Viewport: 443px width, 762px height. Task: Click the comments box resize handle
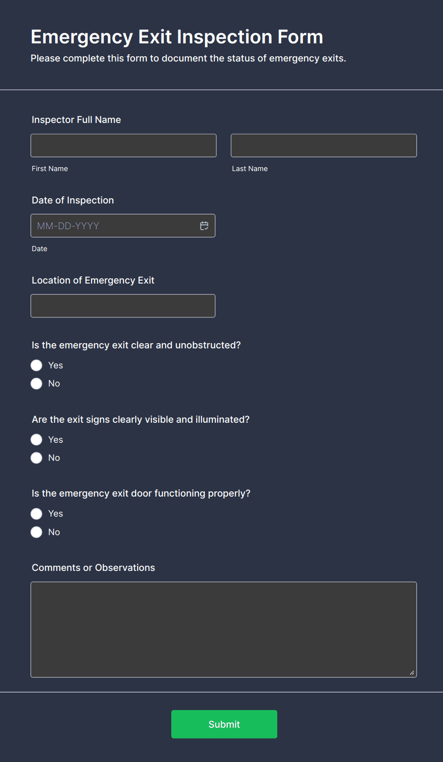click(412, 672)
